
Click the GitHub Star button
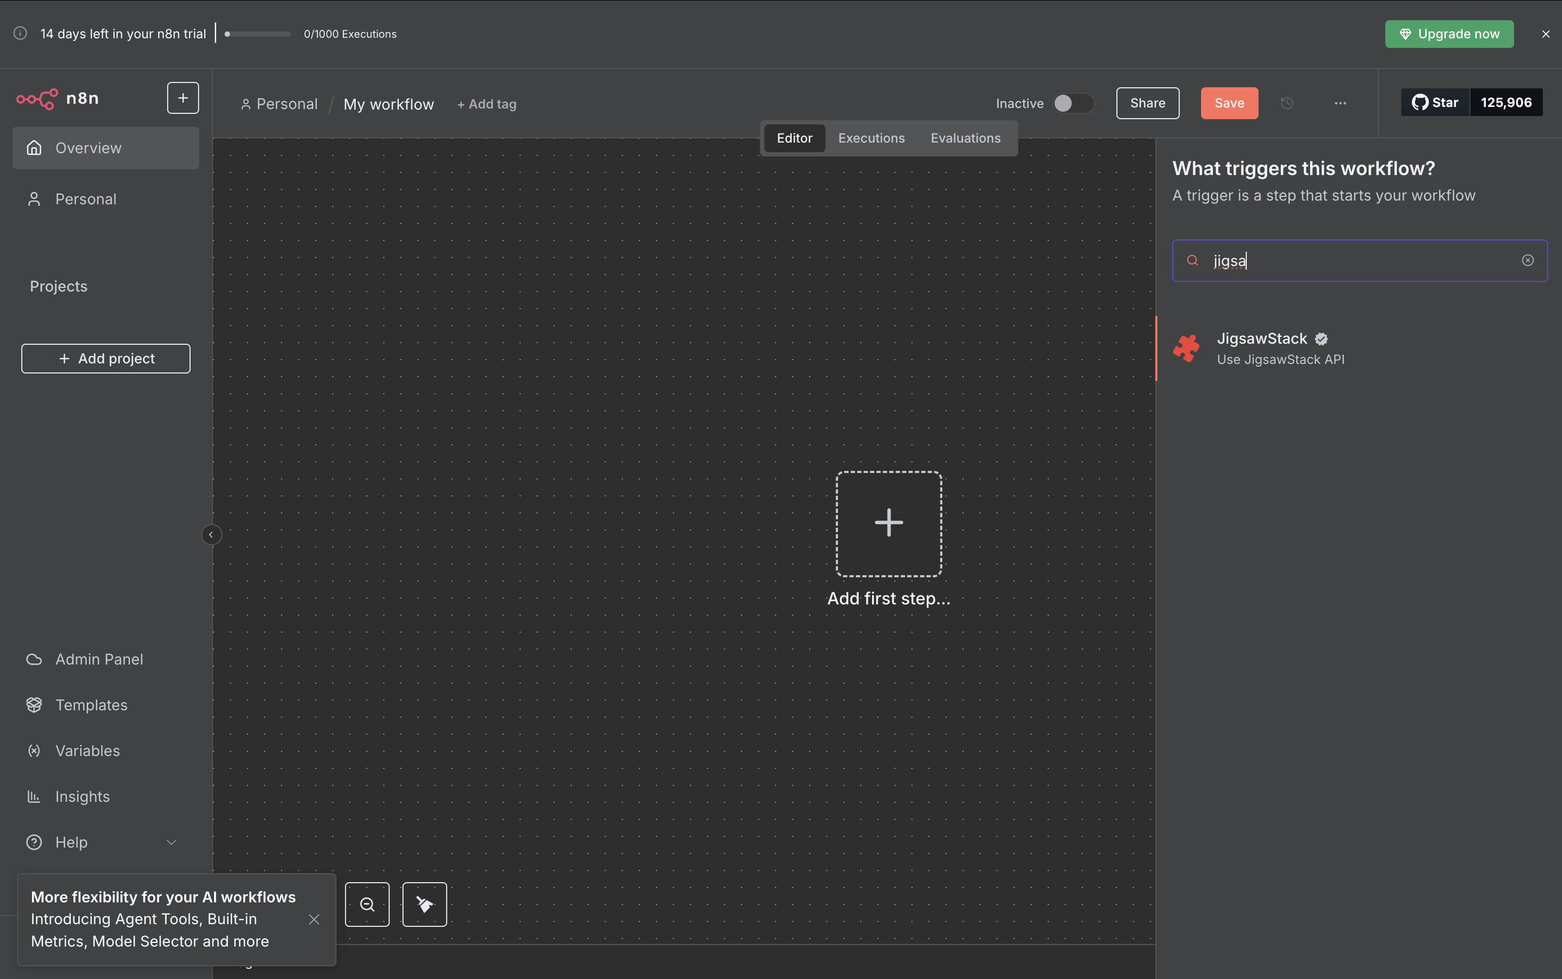tap(1435, 102)
